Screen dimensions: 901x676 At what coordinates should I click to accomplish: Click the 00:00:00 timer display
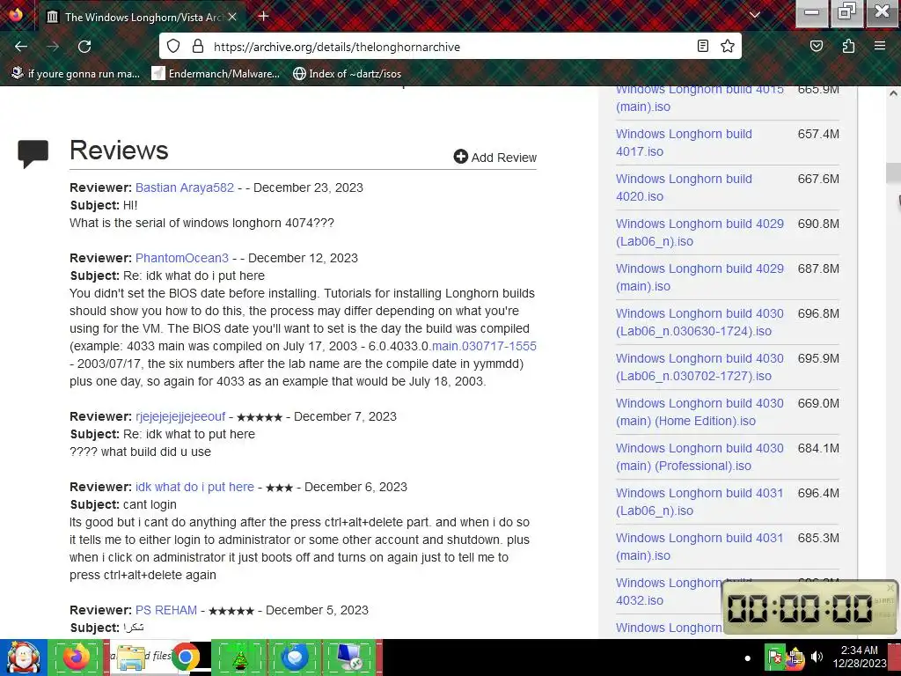tap(800, 608)
